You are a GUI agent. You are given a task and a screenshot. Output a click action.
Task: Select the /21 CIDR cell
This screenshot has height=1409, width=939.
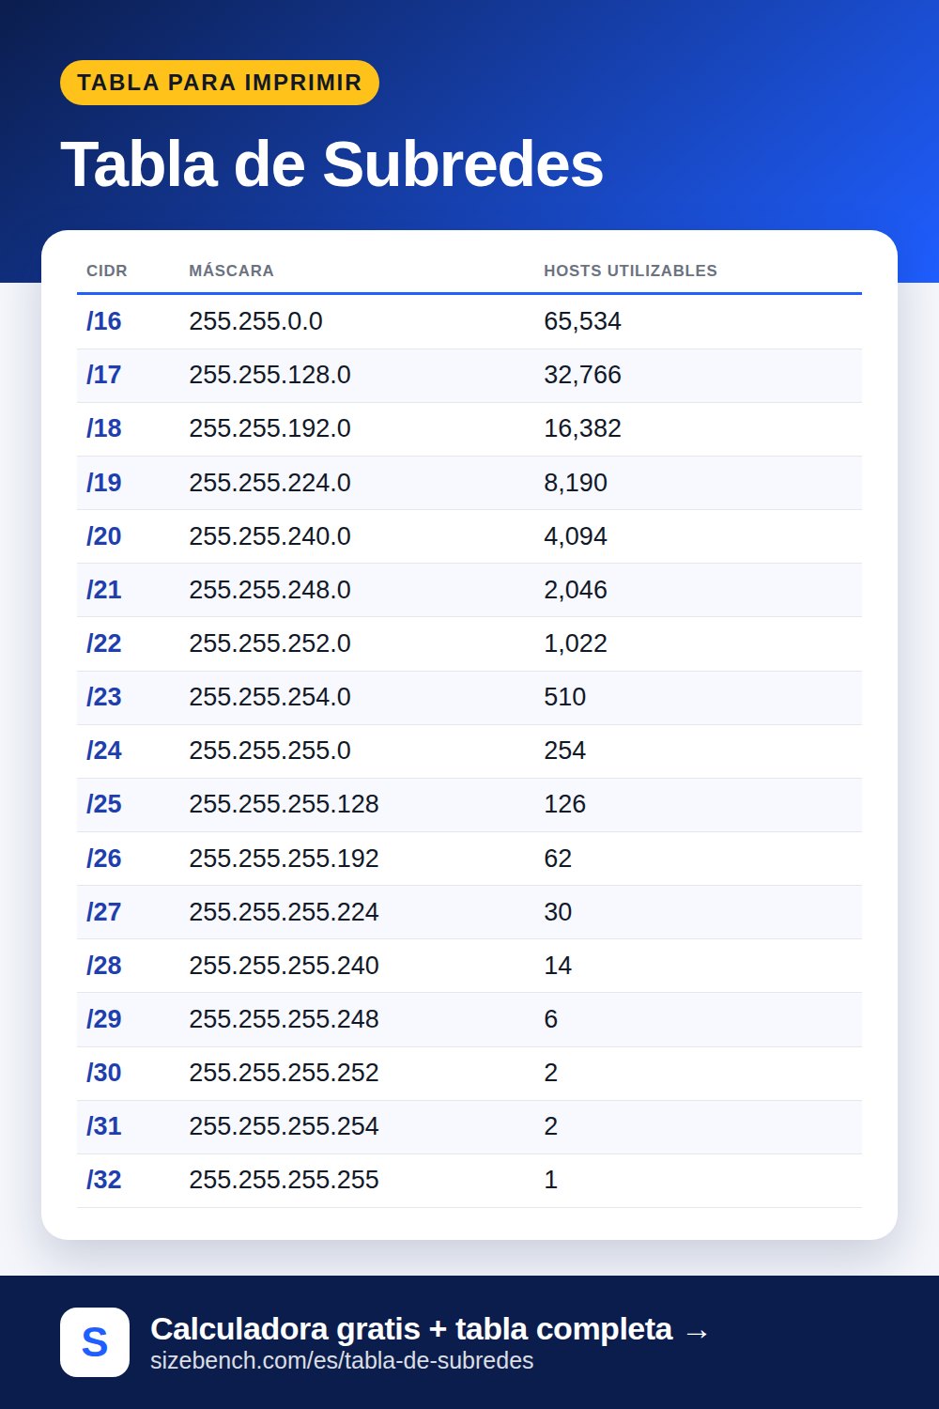pos(104,590)
